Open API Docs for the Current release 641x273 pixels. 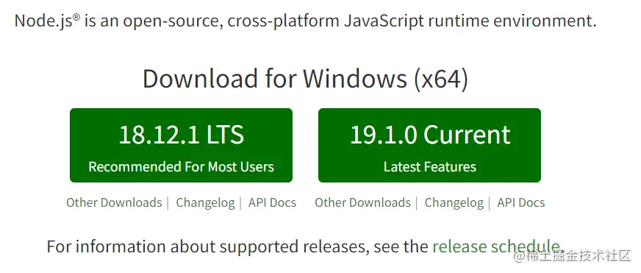coord(520,202)
